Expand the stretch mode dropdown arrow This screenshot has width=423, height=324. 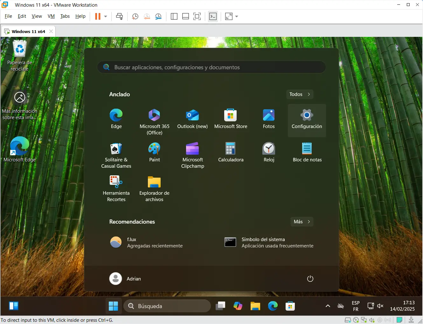coord(237,16)
